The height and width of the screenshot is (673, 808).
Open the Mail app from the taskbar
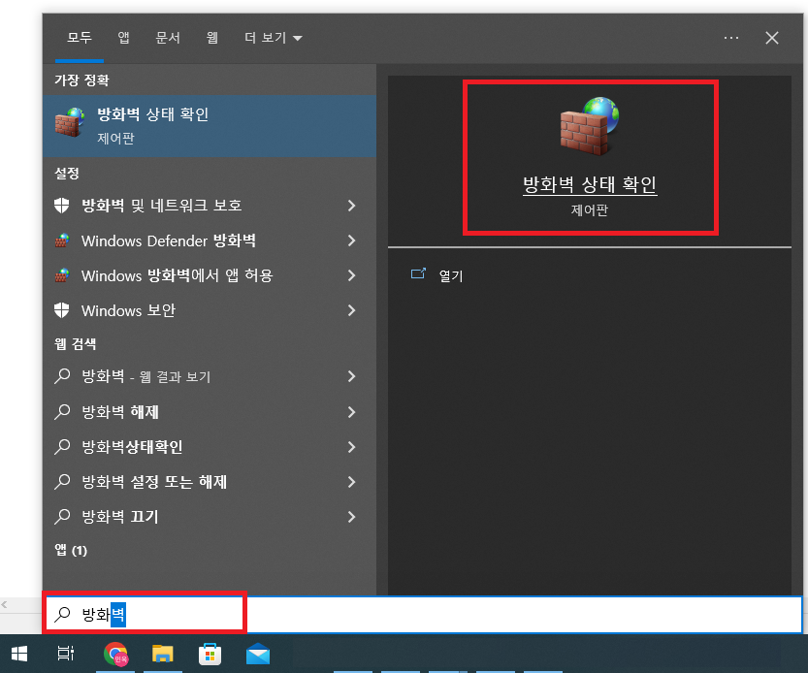[x=257, y=654]
